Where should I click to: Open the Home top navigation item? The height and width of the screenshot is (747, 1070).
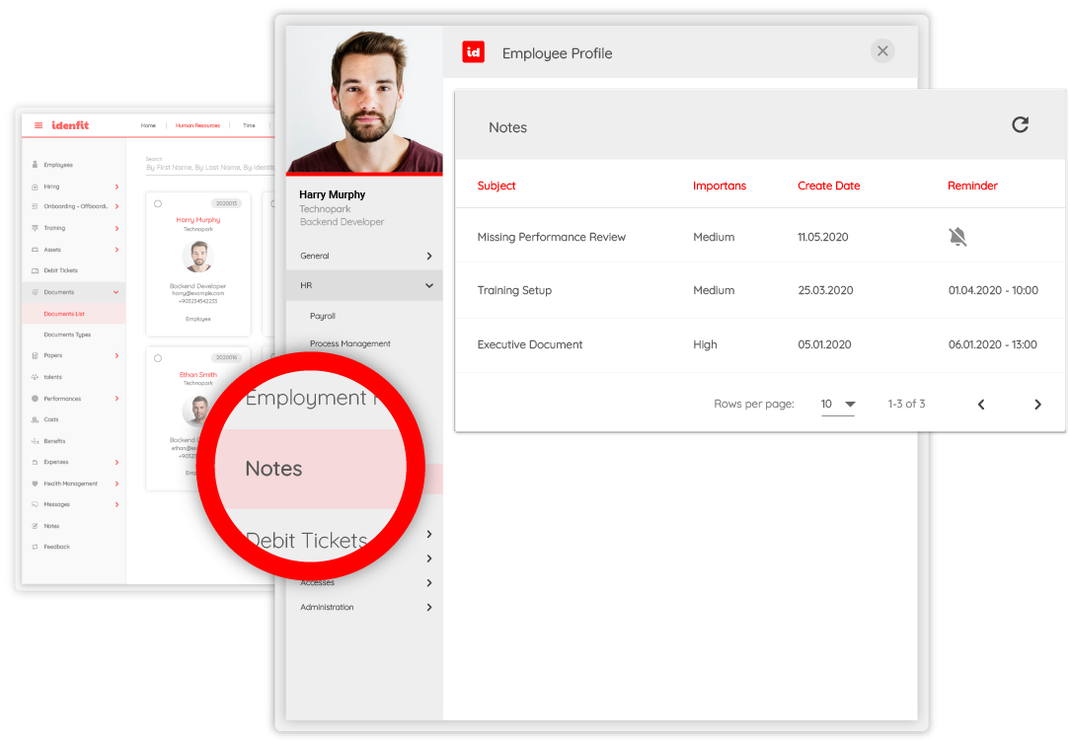[148, 125]
